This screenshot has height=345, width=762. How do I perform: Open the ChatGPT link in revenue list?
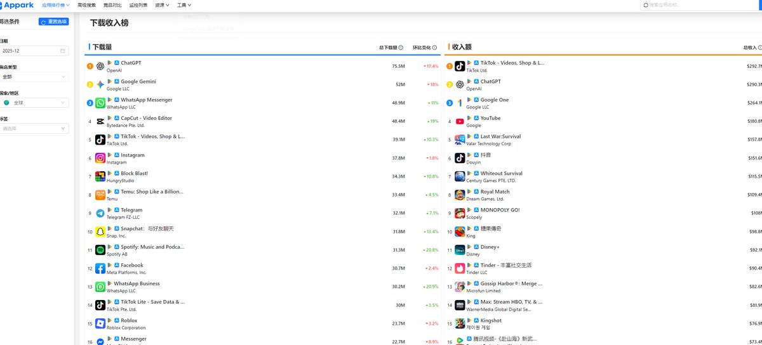[491, 81]
